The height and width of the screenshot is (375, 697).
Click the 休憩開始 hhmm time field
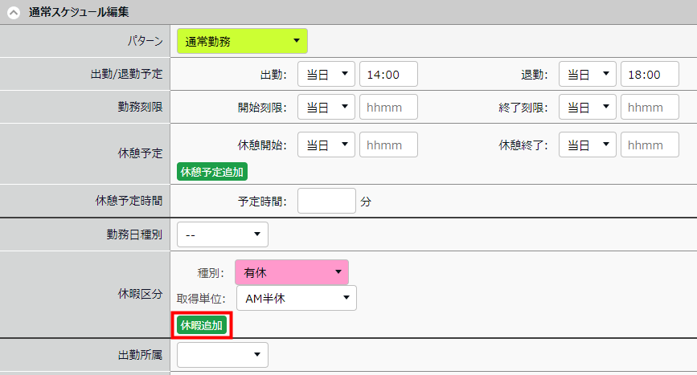388,145
